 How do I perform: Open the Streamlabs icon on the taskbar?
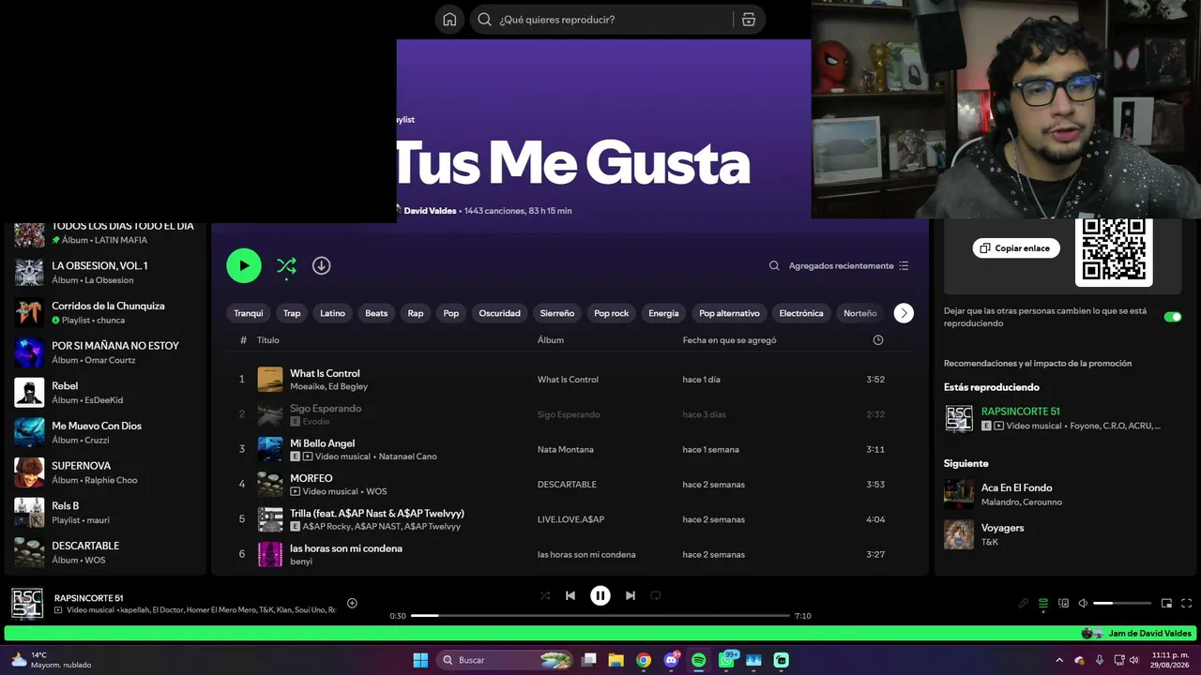click(x=781, y=660)
